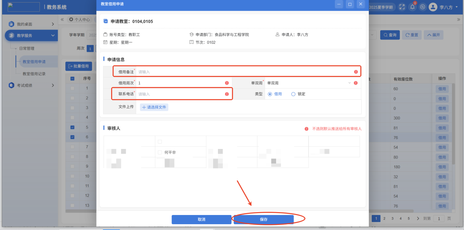Open the notification bell

tap(413, 7)
